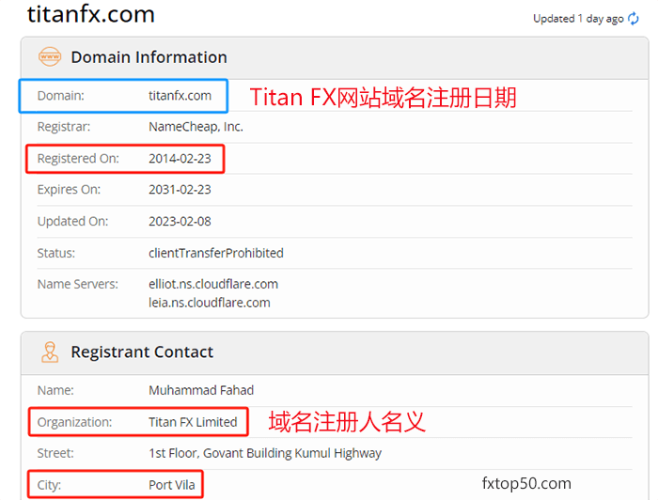
Task: Click the NameCheap, Inc. registrar value
Action: point(196,127)
